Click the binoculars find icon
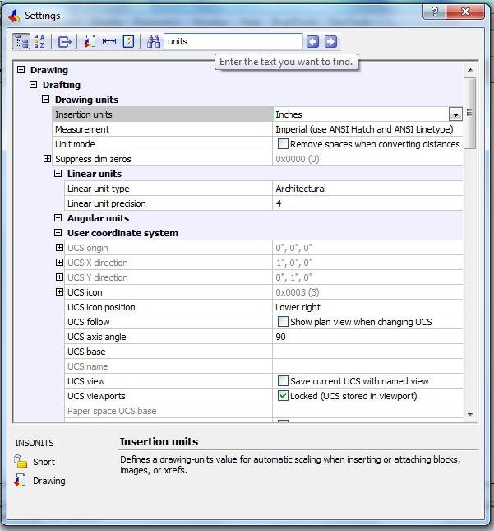 point(154,42)
